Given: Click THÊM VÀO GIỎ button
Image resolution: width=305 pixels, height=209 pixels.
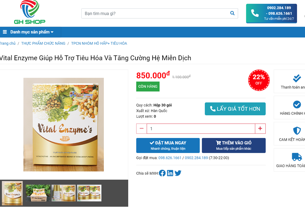Looking at the screenshot, I should pyautogui.click(x=233, y=145).
